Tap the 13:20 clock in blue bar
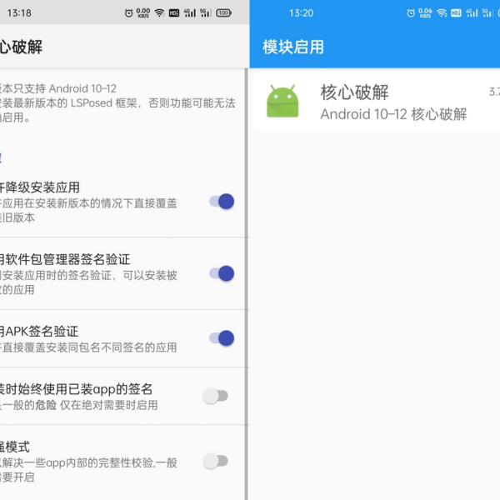The width and height of the screenshot is (500, 500). (x=302, y=13)
